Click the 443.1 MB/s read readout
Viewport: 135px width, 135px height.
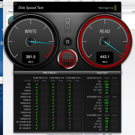(x=105, y=58)
